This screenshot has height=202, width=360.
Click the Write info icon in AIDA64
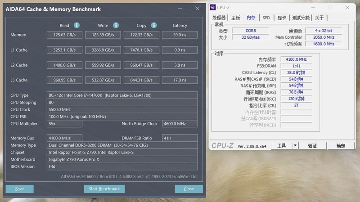pyautogui.click(x=116, y=25)
